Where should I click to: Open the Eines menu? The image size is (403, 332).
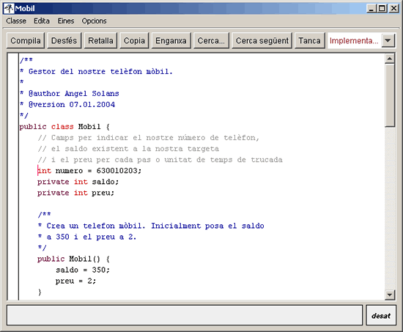pyautogui.click(x=66, y=21)
